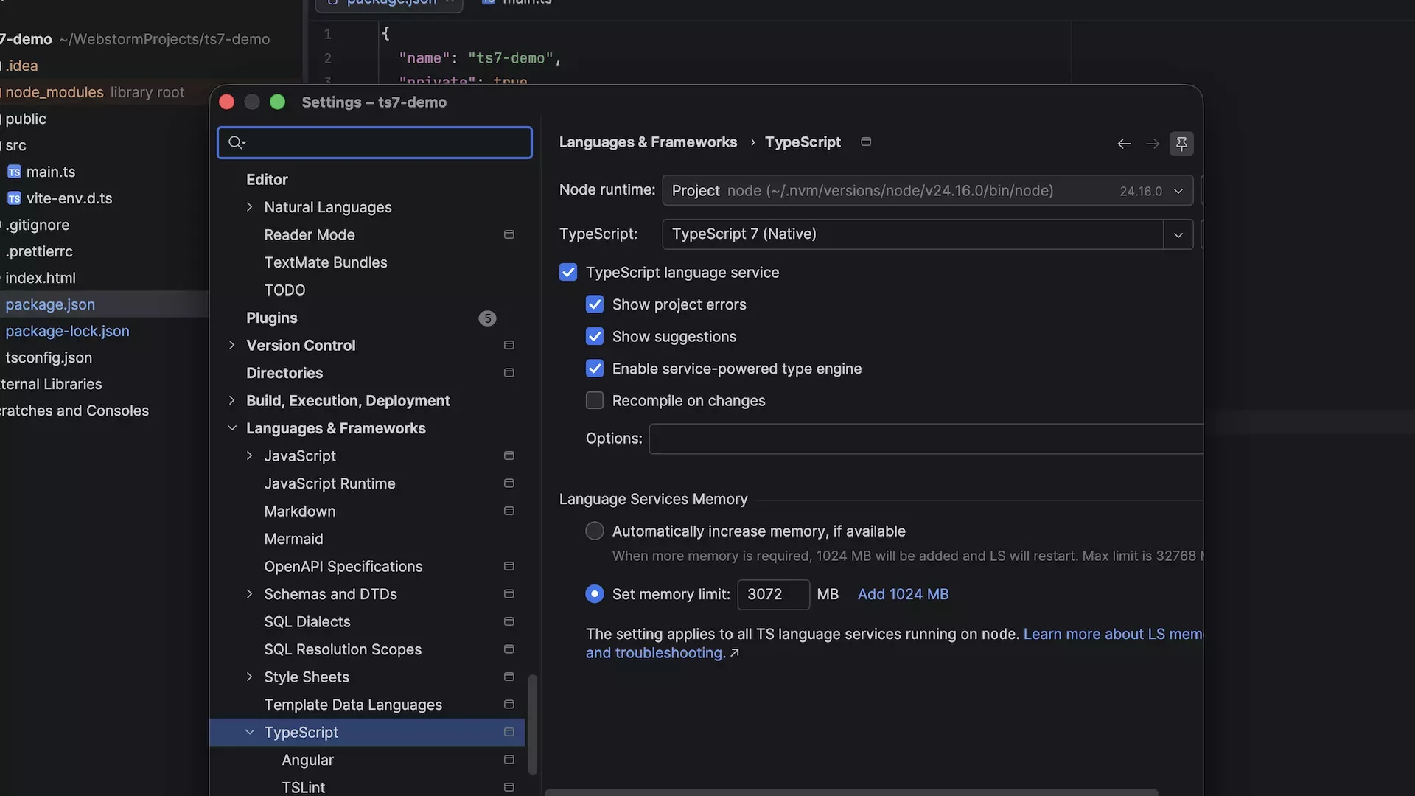Click Languages & Frameworks breadcrumb
This screenshot has height=796, width=1415.
[x=648, y=142]
